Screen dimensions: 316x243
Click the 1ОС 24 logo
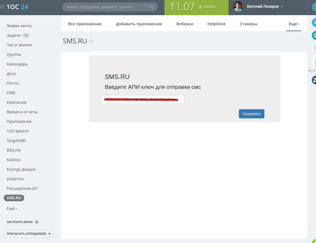[17, 7]
